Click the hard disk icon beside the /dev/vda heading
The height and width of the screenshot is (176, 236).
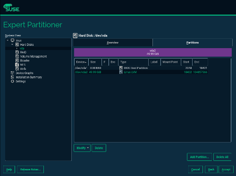(75, 35)
